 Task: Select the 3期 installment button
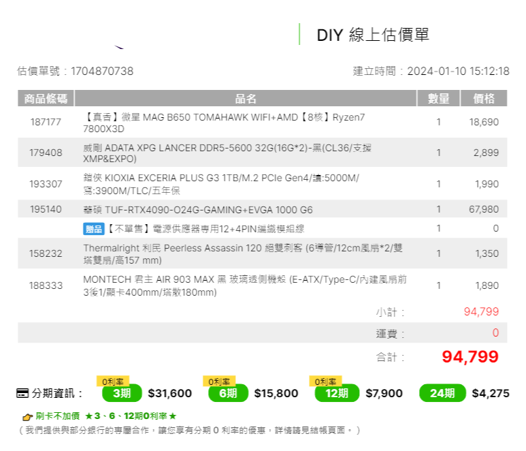pyautogui.click(x=122, y=393)
